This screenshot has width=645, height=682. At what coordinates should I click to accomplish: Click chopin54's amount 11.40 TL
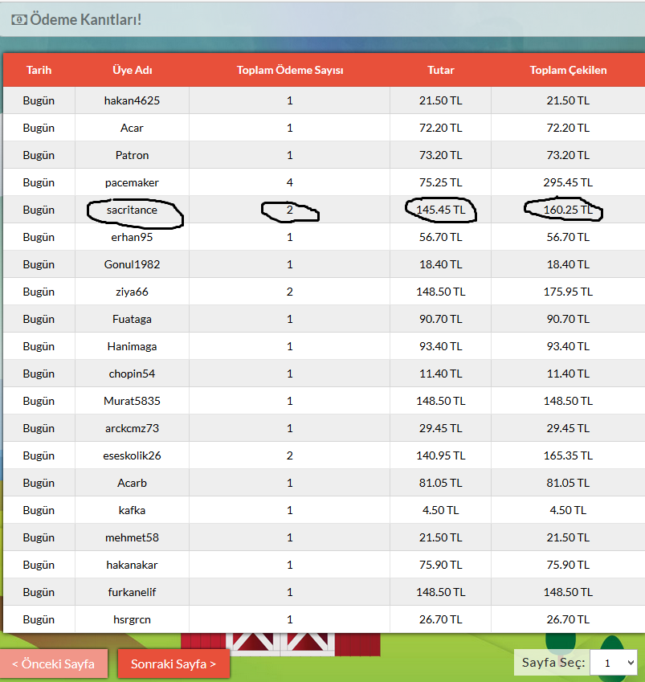[x=441, y=374]
